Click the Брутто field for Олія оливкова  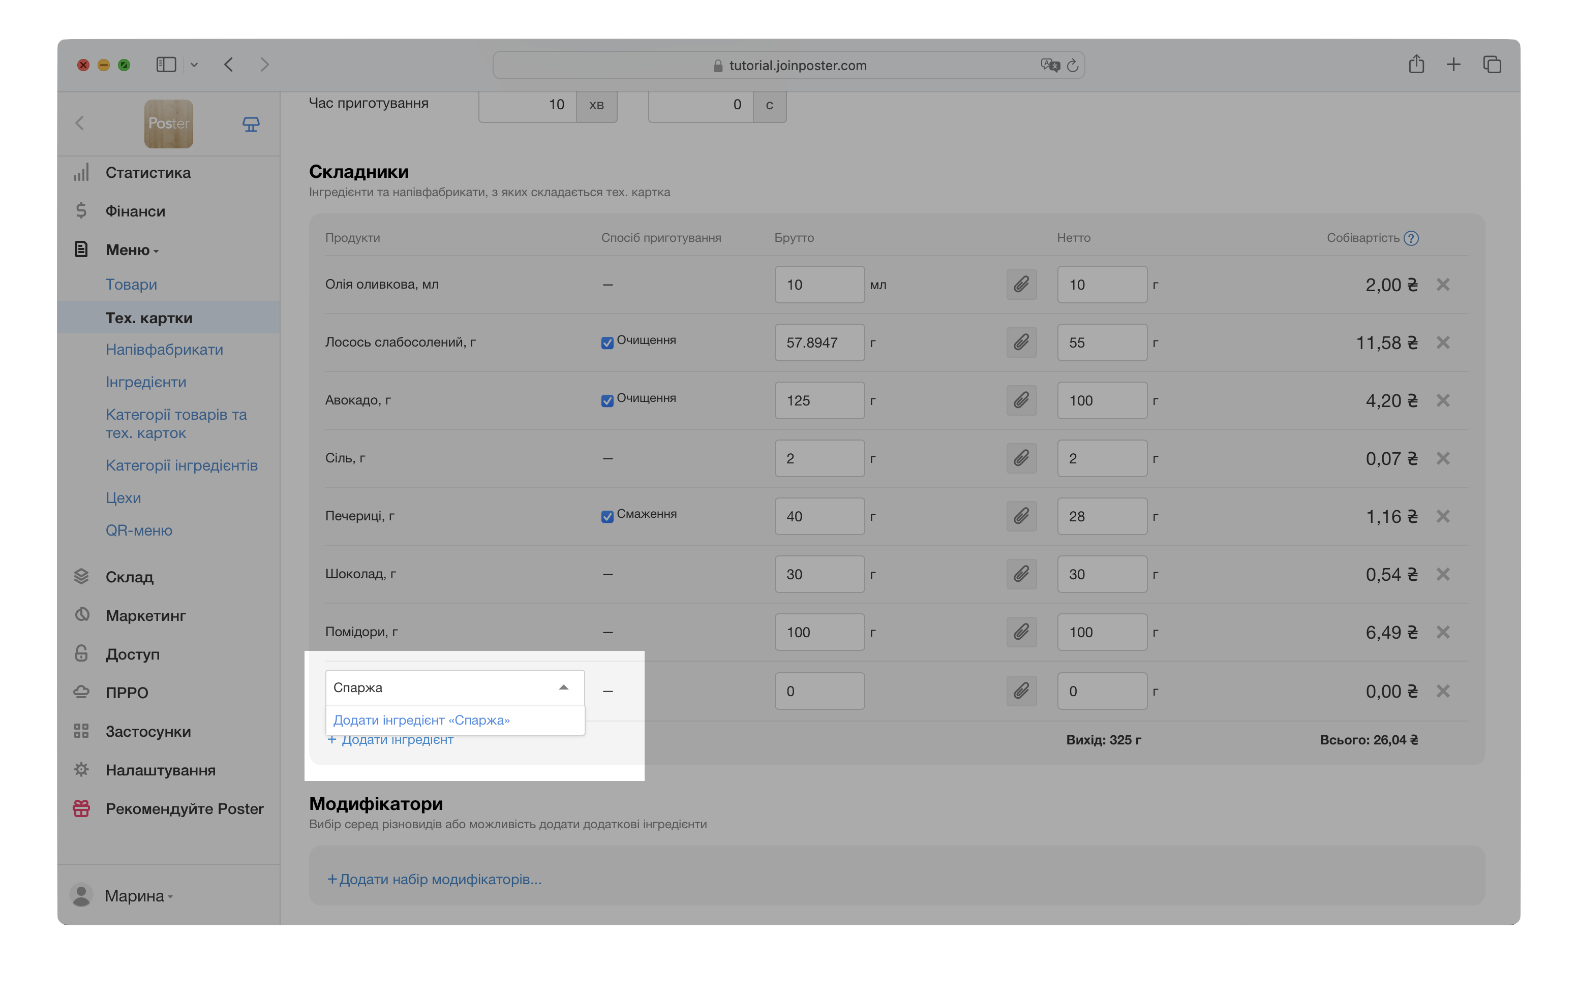tap(818, 285)
